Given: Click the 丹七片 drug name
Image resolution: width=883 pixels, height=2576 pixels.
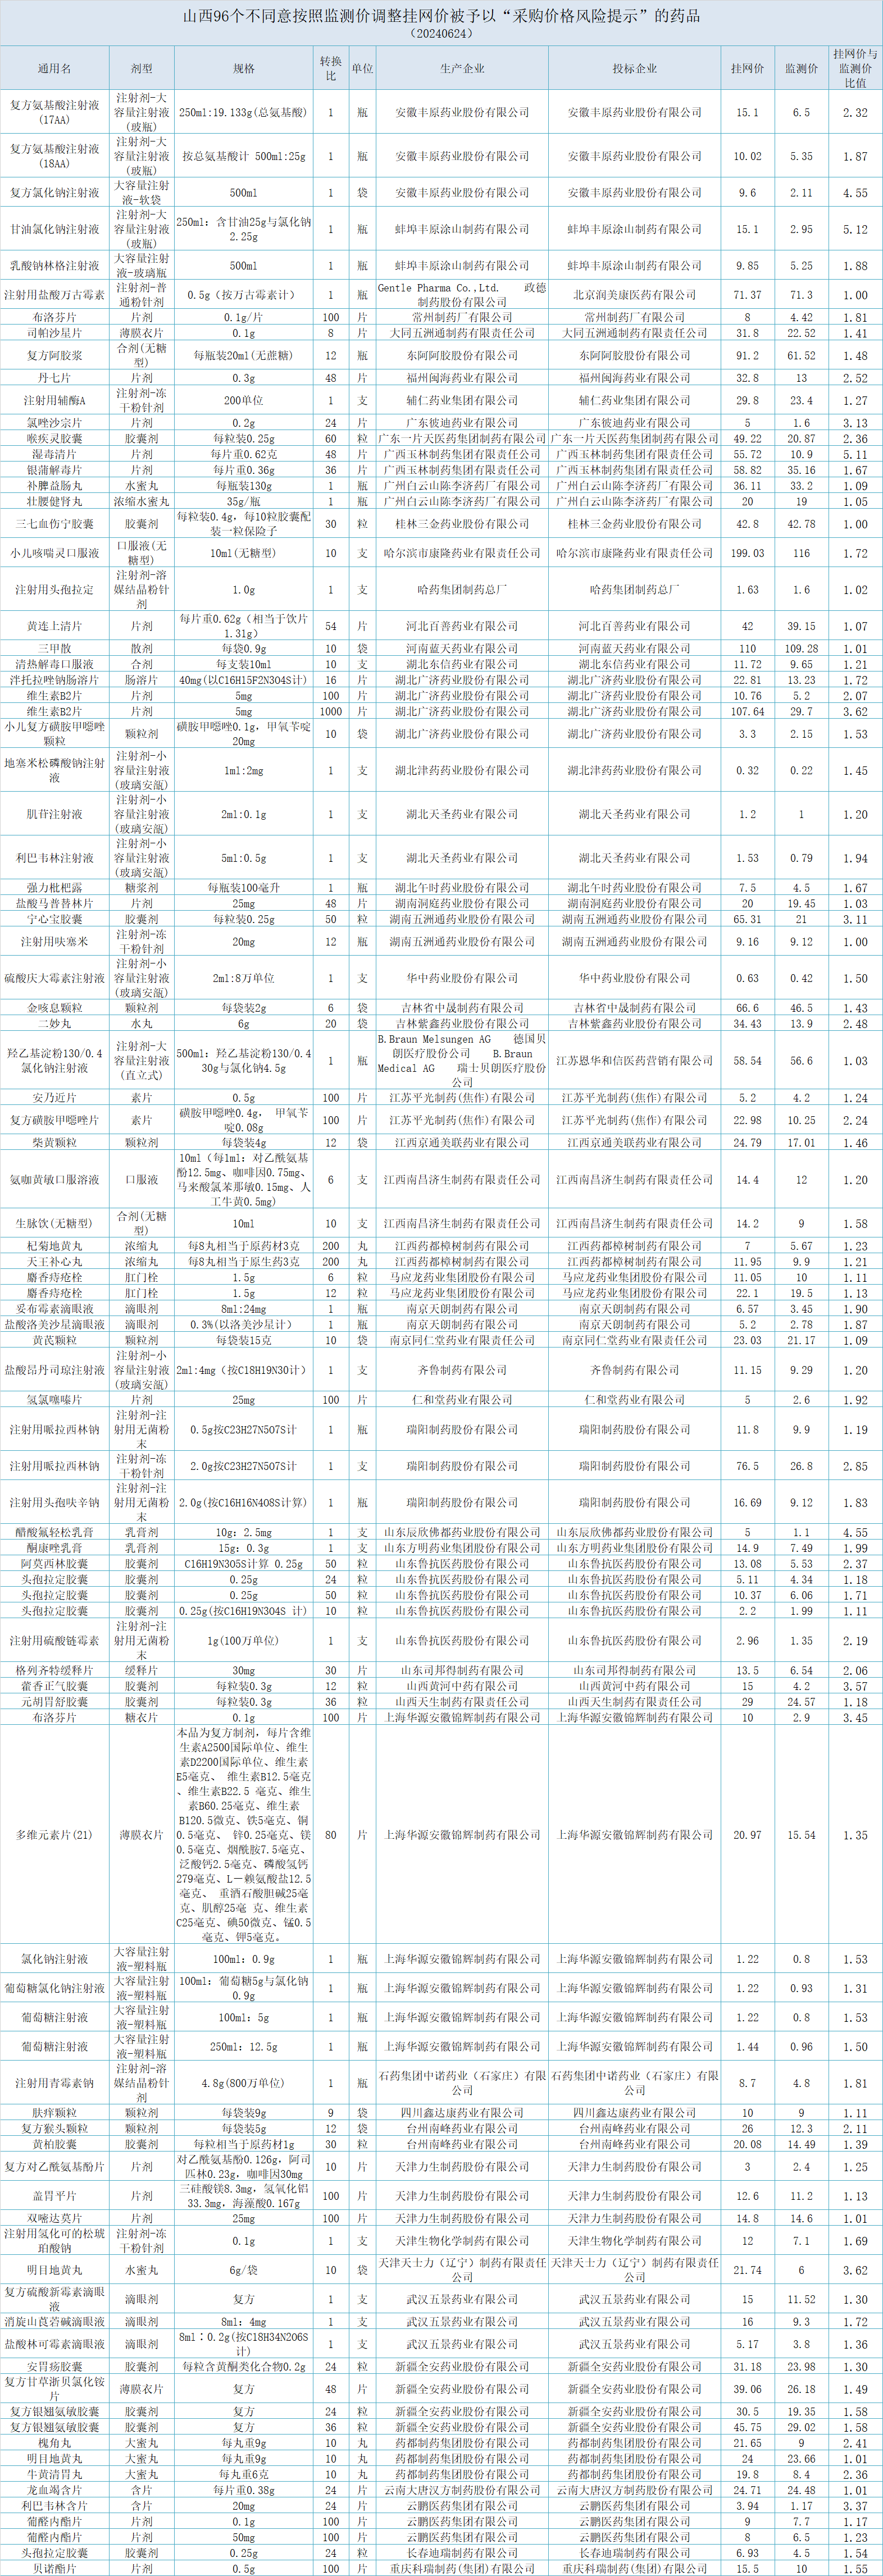Looking at the screenshot, I should point(55,378).
